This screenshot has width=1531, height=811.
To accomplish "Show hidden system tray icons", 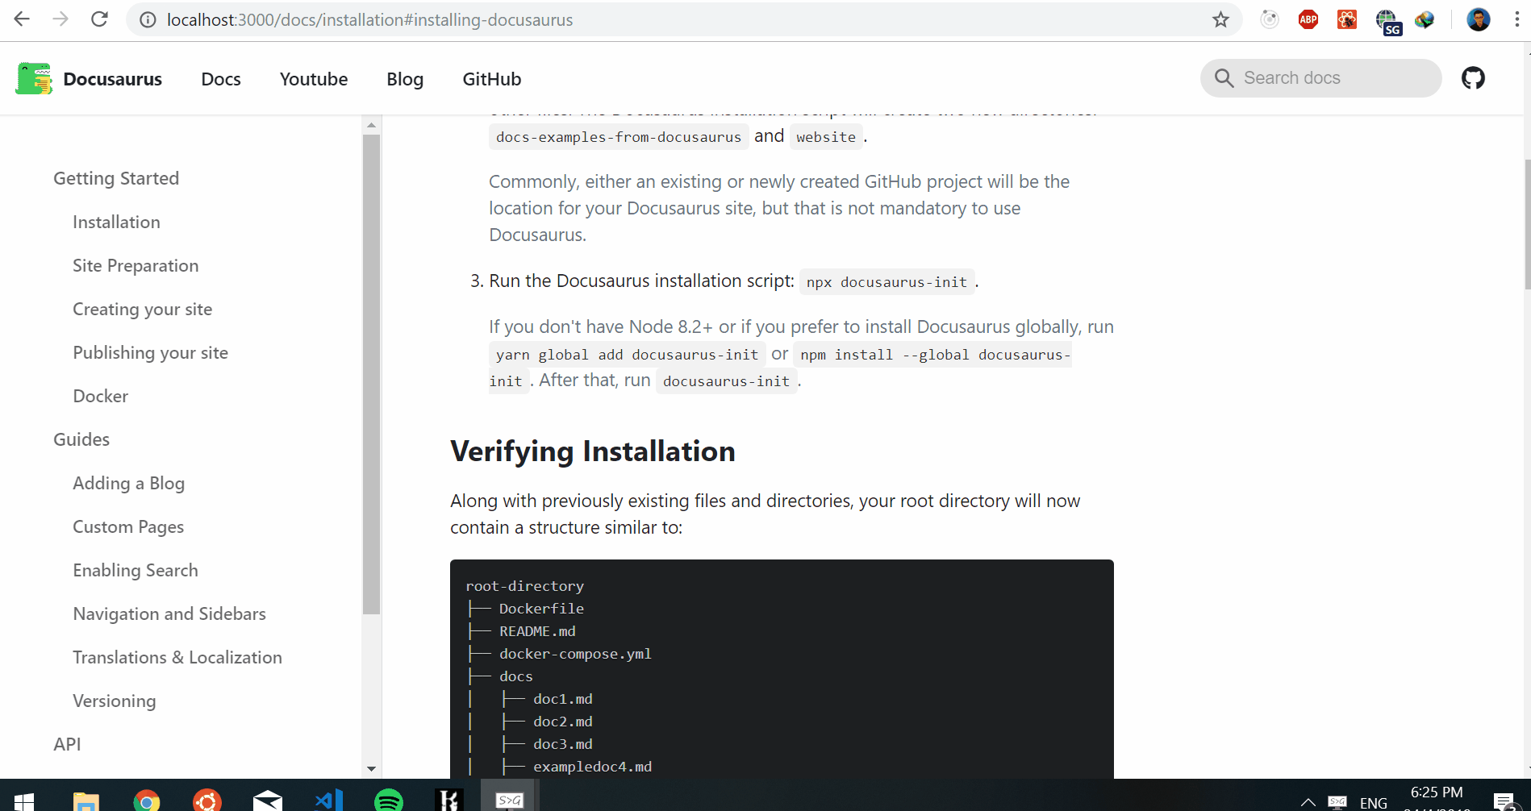I will [x=1308, y=802].
